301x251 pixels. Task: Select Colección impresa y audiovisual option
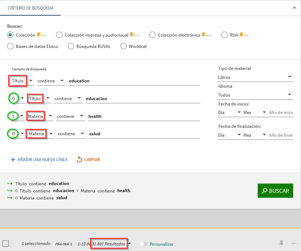coord(59,35)
